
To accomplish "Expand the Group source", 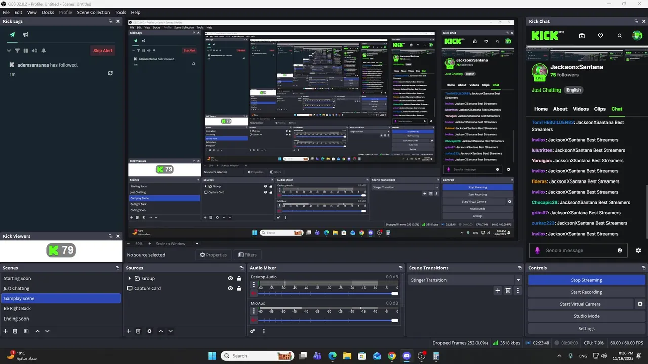I will click(129, 278).
